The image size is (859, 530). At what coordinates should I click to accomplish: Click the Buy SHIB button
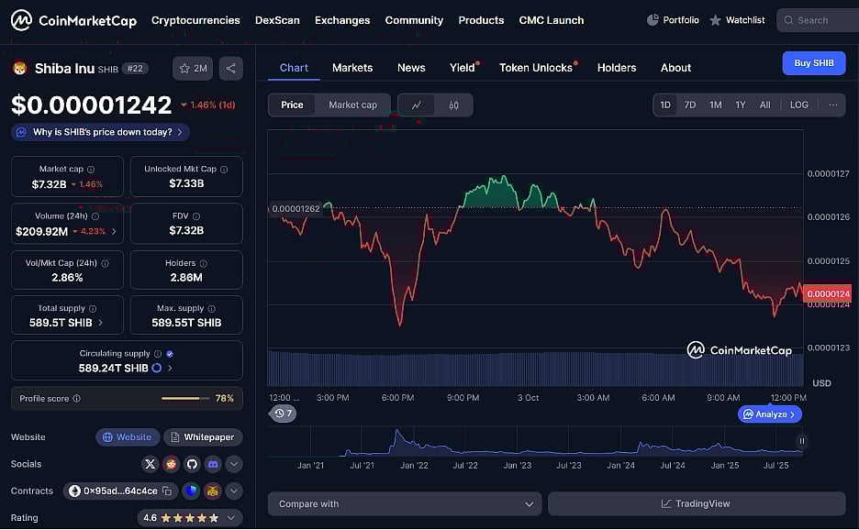(x=813, y=63)
